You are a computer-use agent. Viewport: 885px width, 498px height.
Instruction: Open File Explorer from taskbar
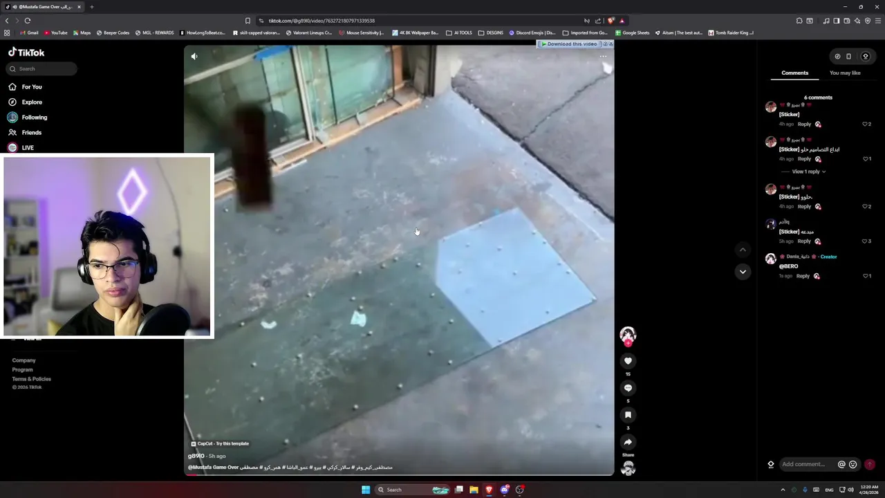[x=474, y=490]
